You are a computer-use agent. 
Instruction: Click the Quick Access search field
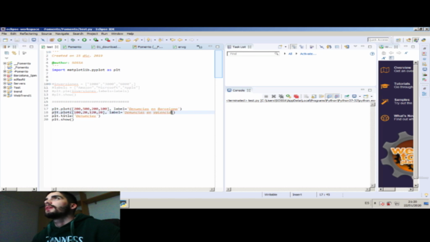[378, 40]
